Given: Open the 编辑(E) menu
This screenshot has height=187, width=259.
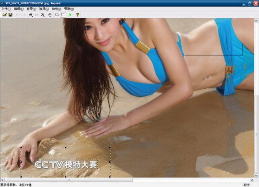Looking at the screenshot, I should pyautogui.click(x=19, y=9).
